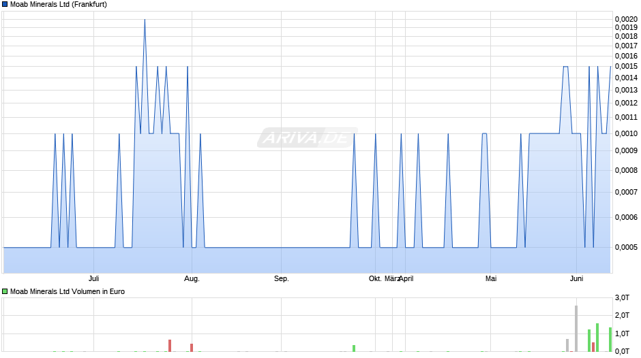The height and width of the screenshot is (358, 641).
Task: Click the 'Sep.' axis label
Action: [x=281, y=278]
